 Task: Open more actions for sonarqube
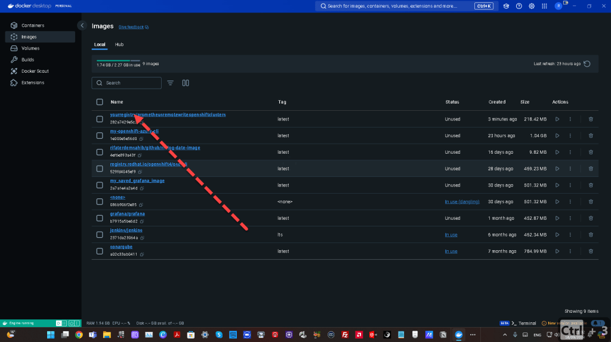click(x=570, y=251)
